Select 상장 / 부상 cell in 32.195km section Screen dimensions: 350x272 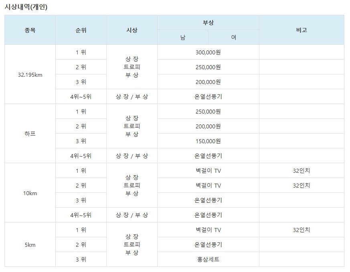pyautogui.click(x=132, y=97)
